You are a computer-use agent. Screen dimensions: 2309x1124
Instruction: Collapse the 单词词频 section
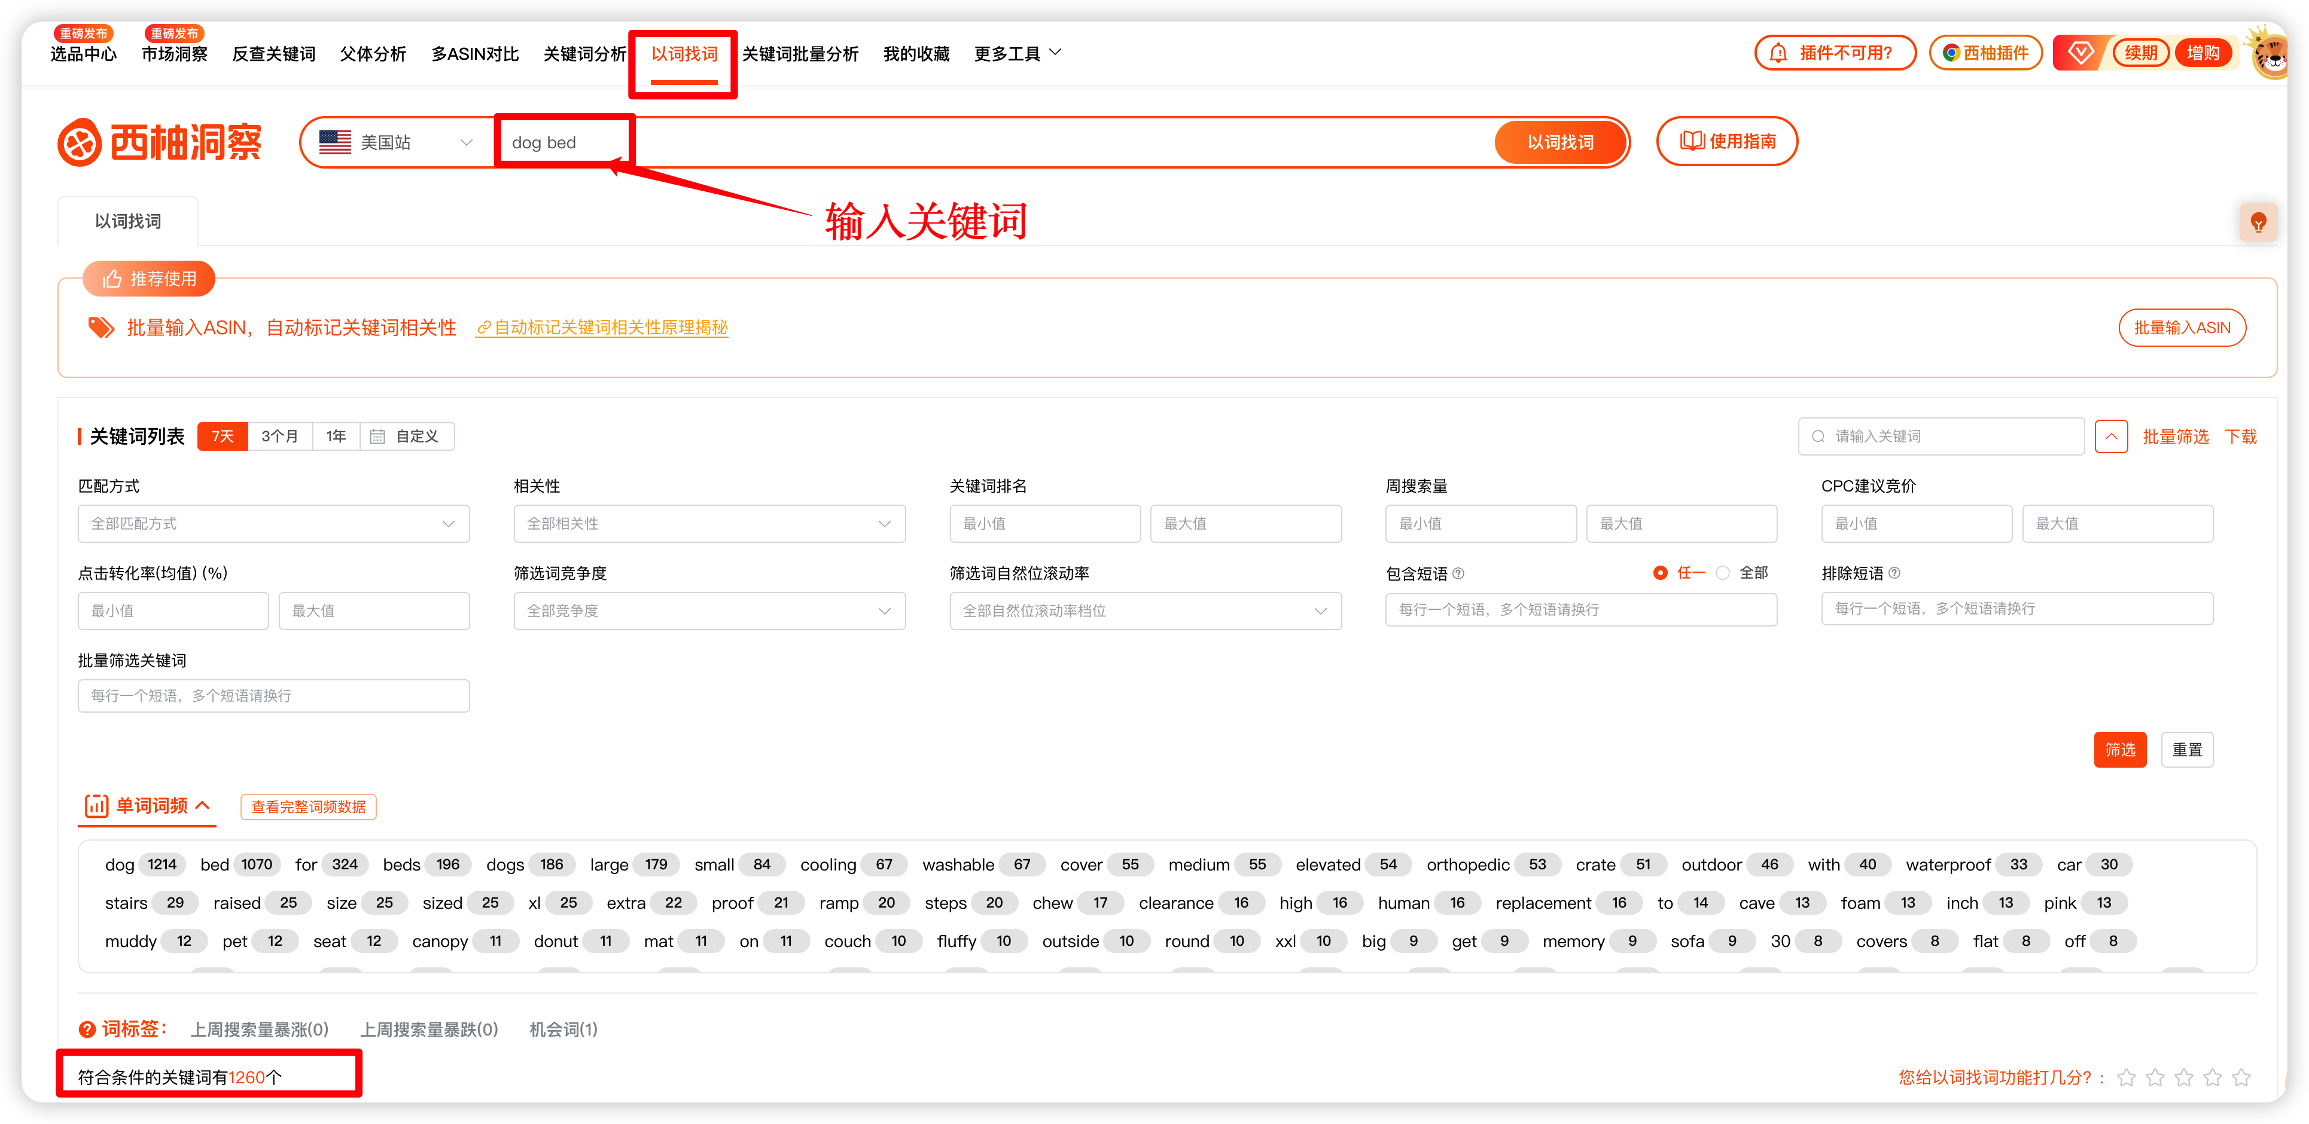click(x=203, y=805)
